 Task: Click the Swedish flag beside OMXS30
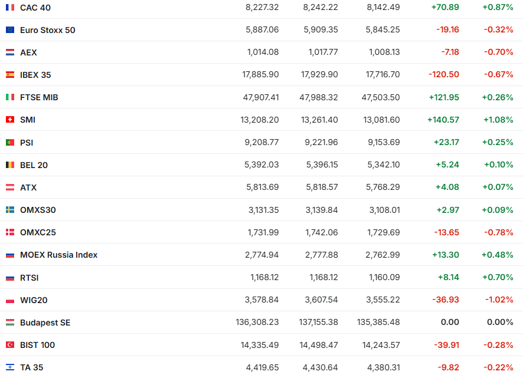10,210
